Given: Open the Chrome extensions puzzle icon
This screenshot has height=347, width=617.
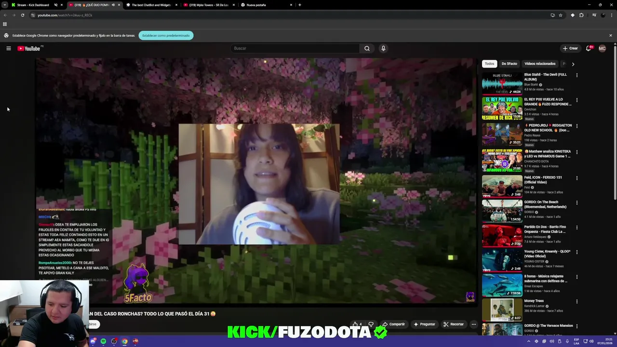Looking at the screenshot, I should tap(581, 15).
